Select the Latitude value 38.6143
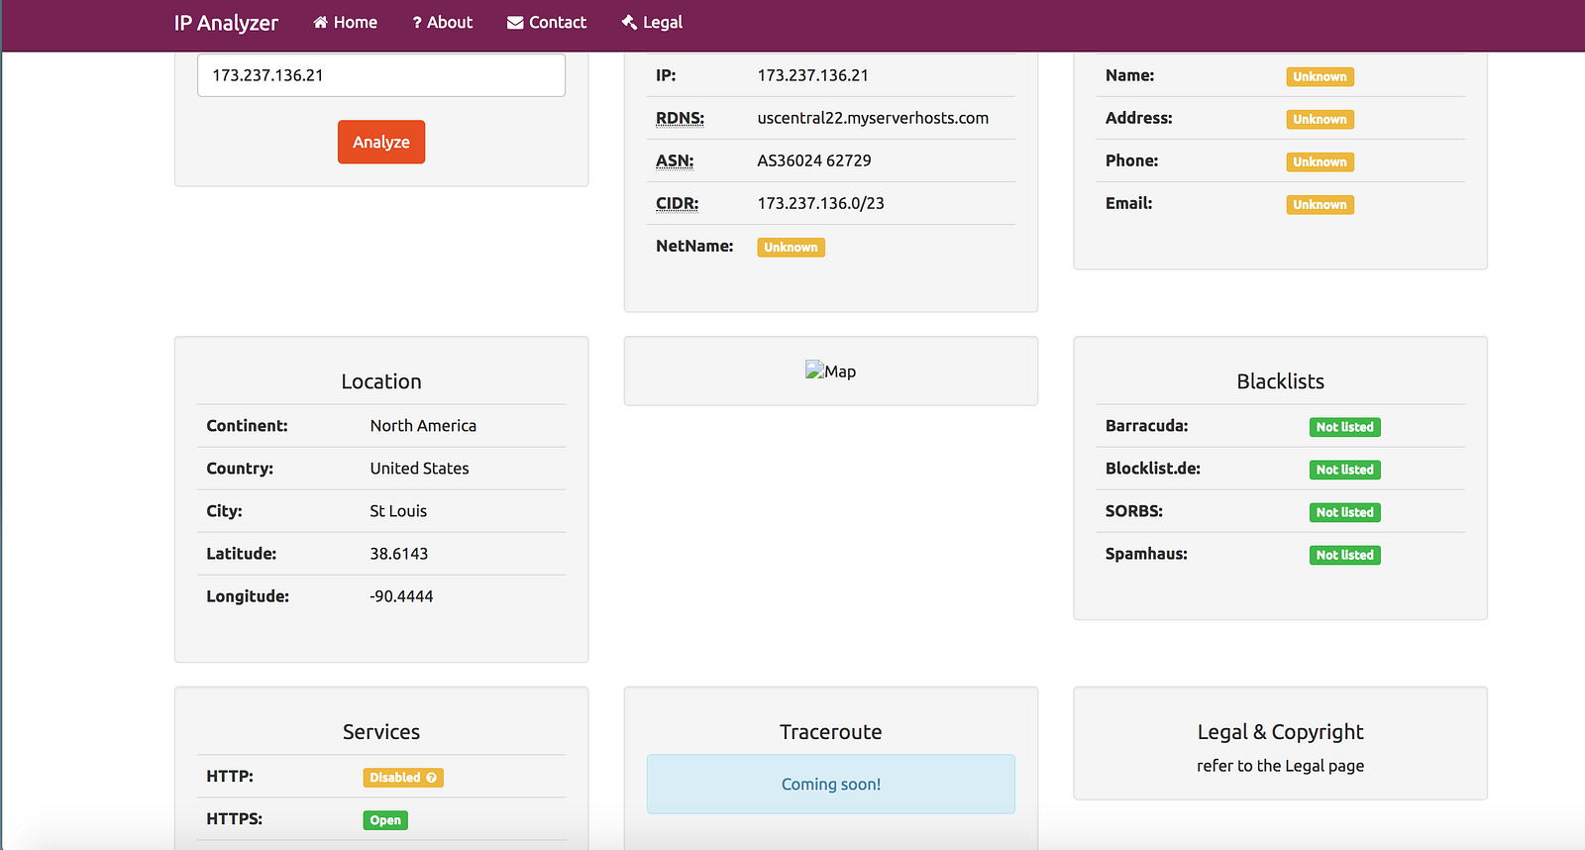Screen dimensions: 1585x850 coord(399,554)
